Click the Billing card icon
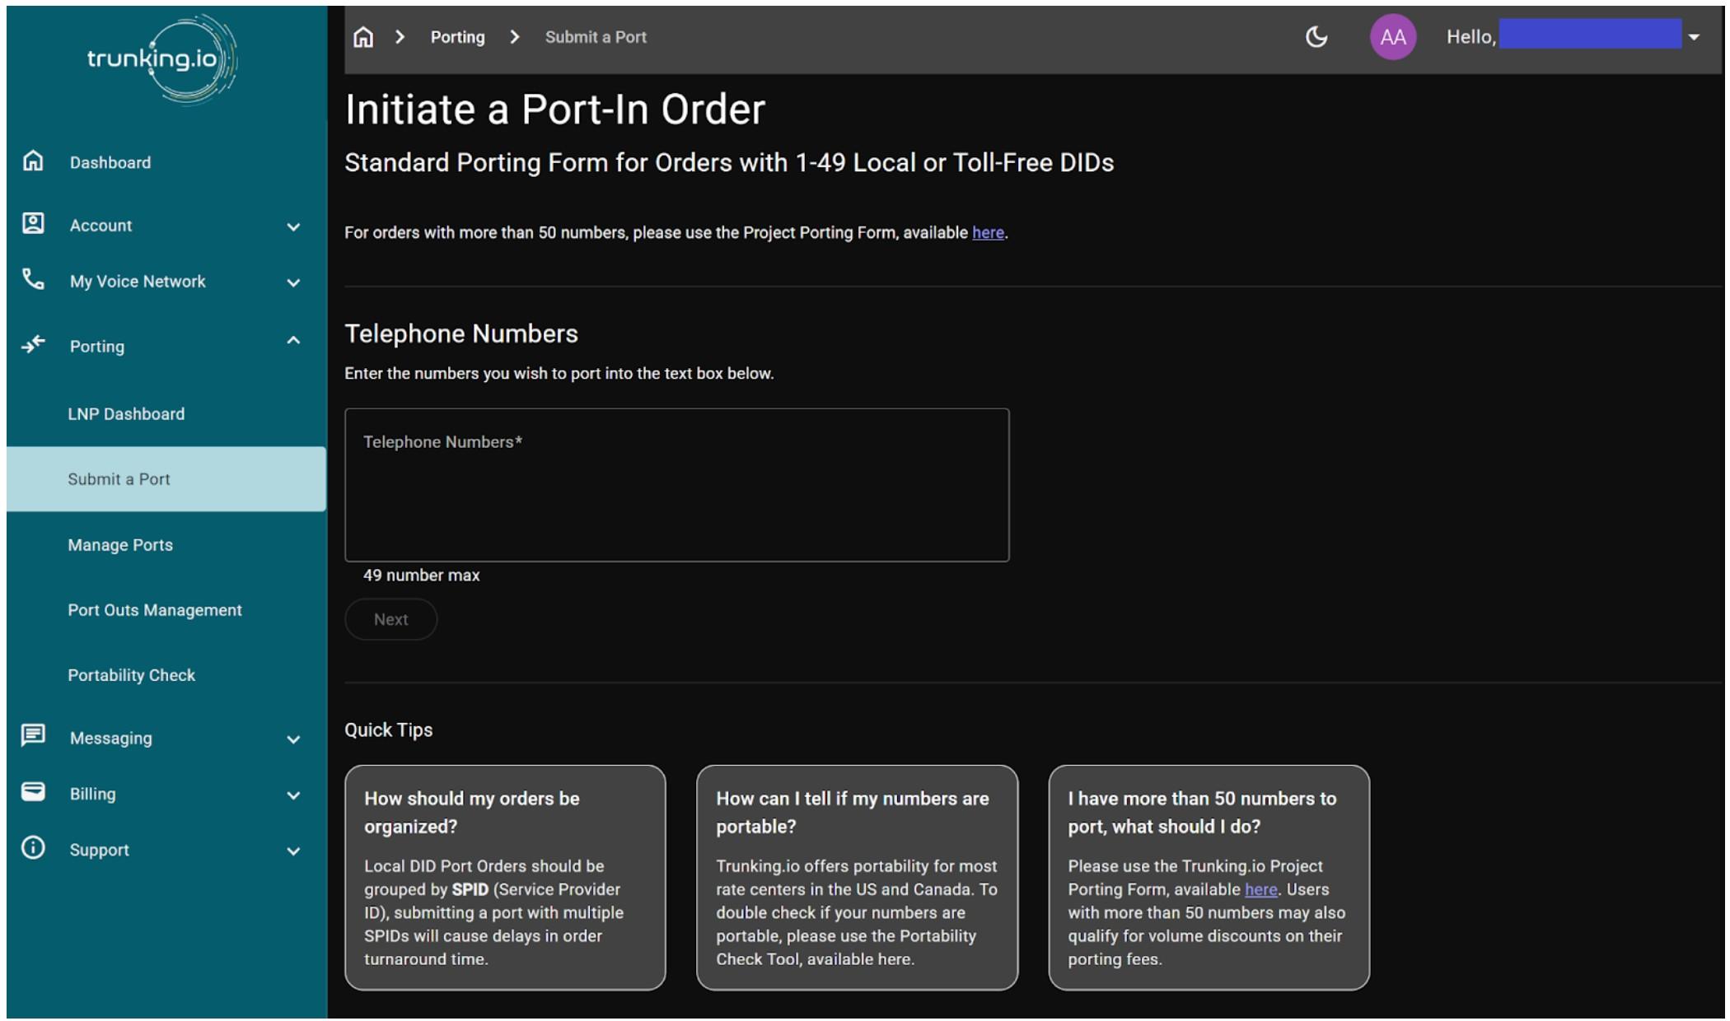The width and height of the screenshot is (1730, 1021). 33,792
